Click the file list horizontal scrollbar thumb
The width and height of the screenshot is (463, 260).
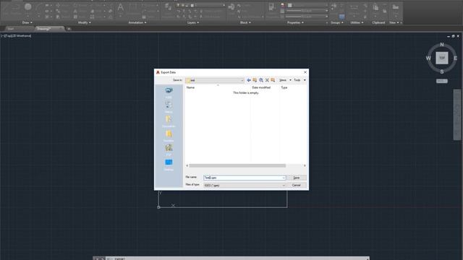[x=237, y=165]
